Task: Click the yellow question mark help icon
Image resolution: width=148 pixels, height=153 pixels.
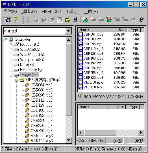Action: pos(16,20)
